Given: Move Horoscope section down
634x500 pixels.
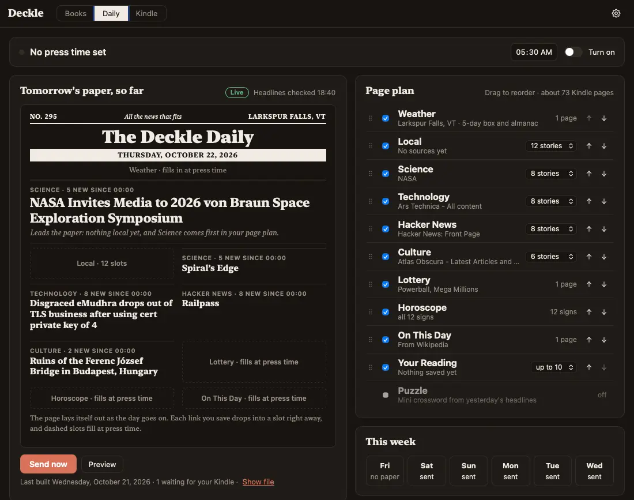Looking at the screenshot, I should [603, 312].
